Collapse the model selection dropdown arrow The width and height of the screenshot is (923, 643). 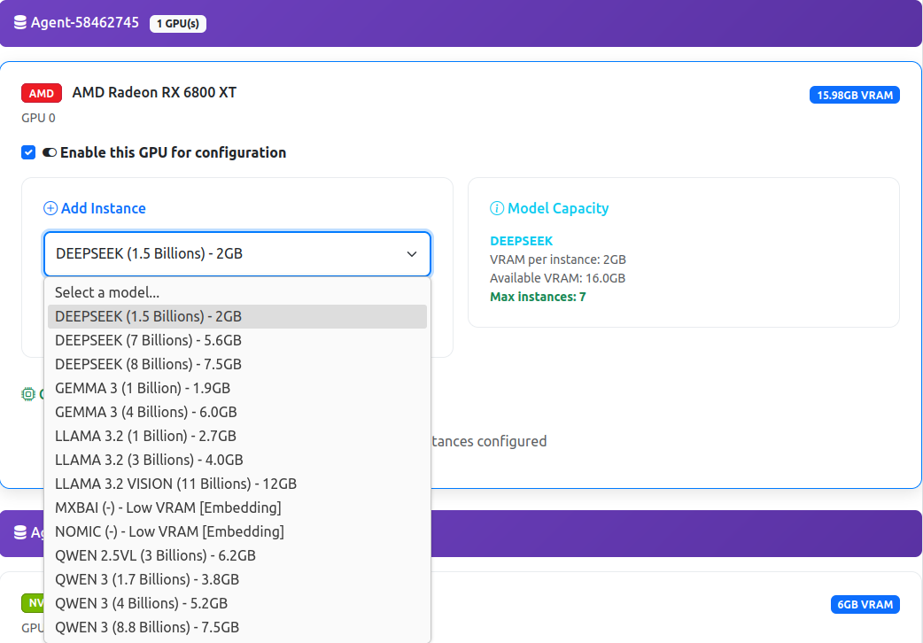(412, 254)
